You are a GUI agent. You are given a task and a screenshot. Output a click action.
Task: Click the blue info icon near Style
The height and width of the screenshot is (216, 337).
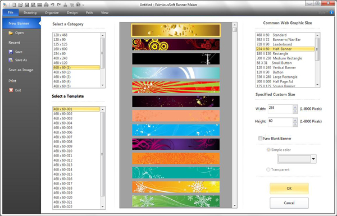331,12
